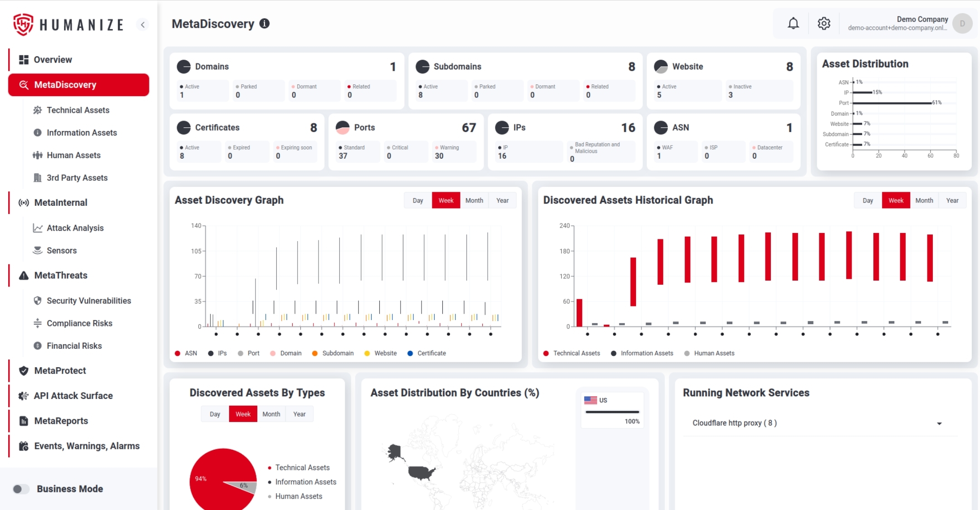The width and height of the screenshot is (980, 510).
Task: Toggle Subdomain legend in Asset Discovery Graph
Action: (x=333, y=353)
